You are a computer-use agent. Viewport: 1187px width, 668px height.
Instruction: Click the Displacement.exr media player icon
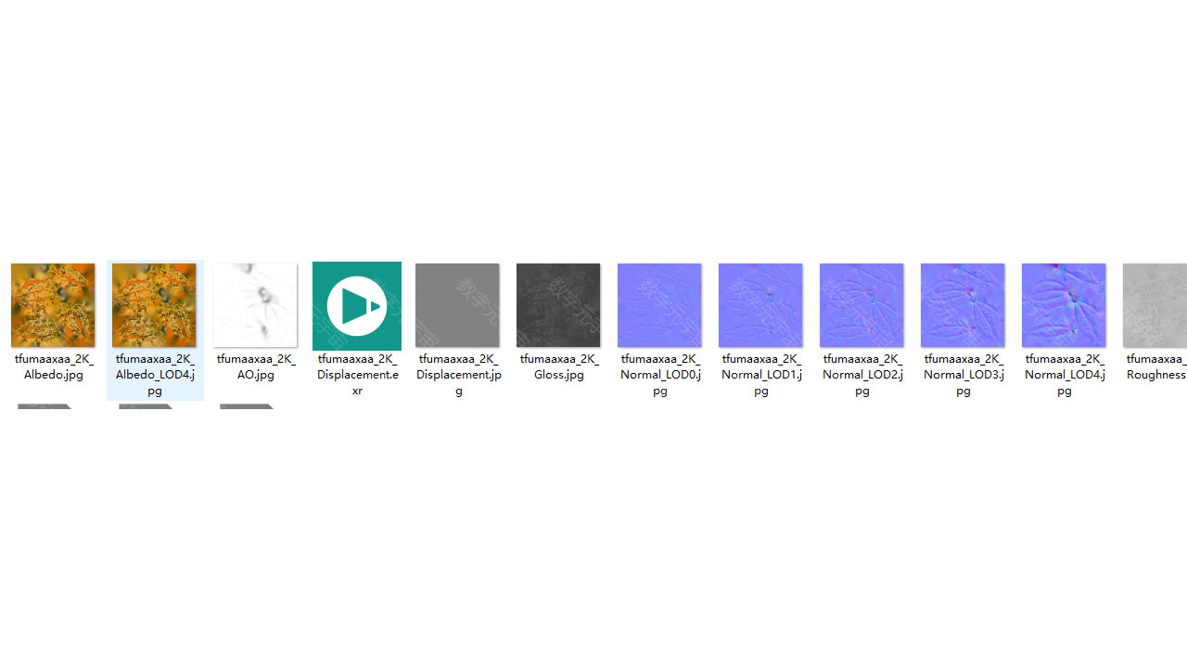357,305
